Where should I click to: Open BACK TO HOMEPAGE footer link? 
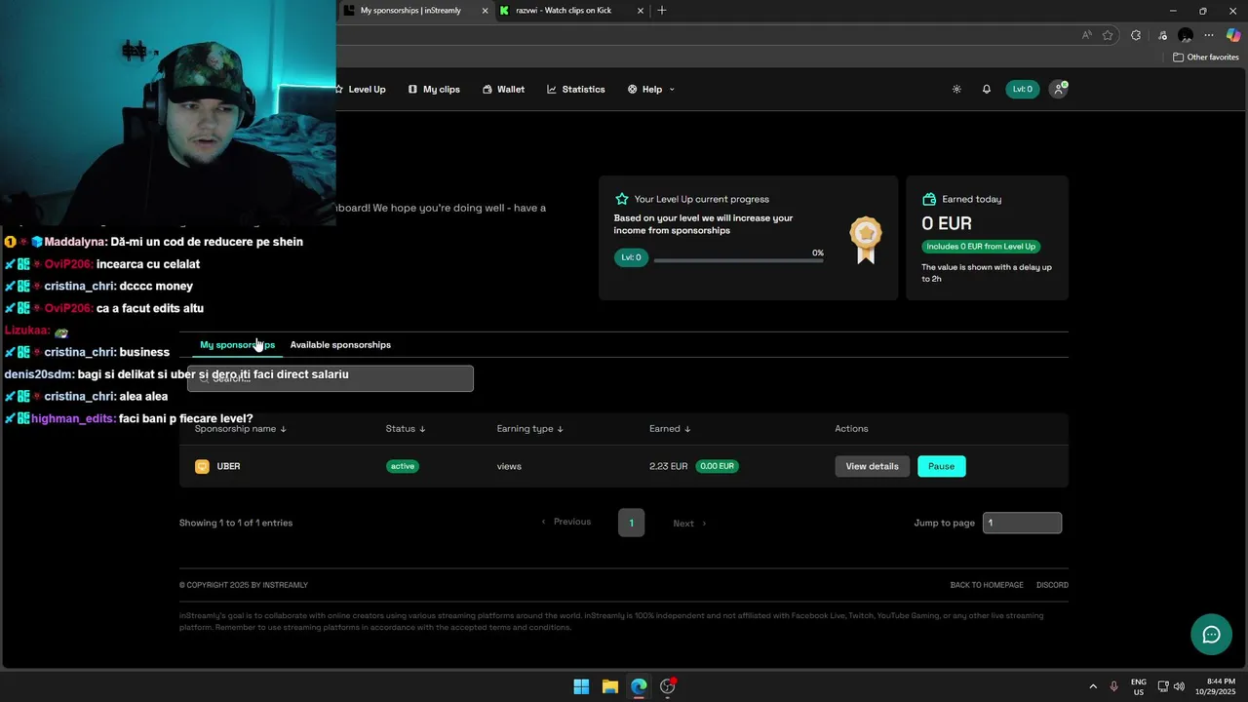[987, 585]
